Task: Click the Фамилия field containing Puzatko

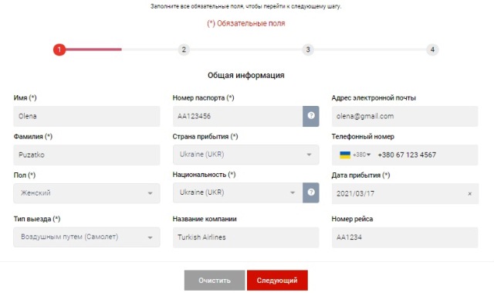Action: coord(86,155)
